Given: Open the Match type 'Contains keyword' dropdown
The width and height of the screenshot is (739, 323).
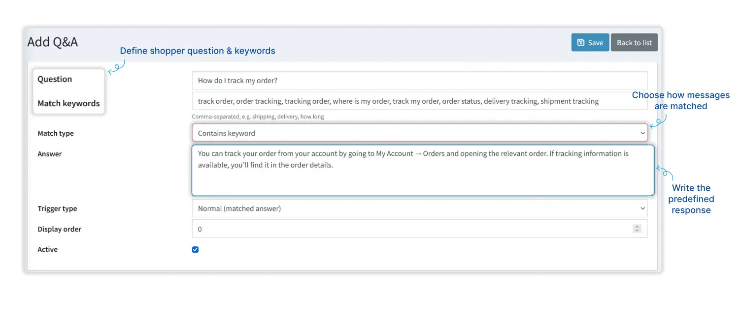Looking at the screenshot, I should click(x=420, y=133).
